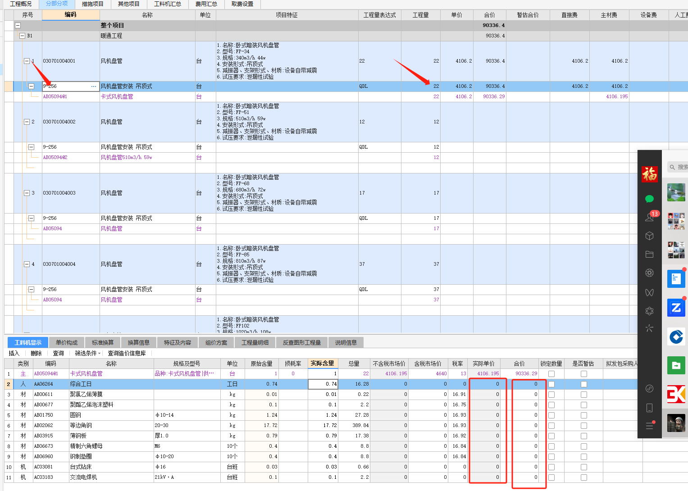Screen dimensions: 688x491
Task: Open WeChat Files folder icon
Action: tap(649, 255)
